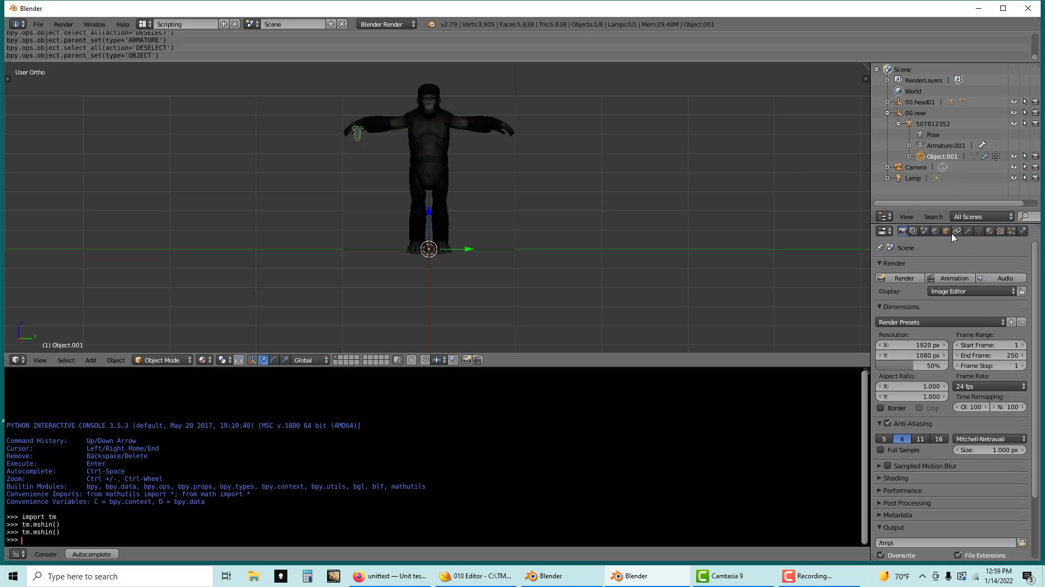Open the Modifiers wrench properties tab
Image resolution: width=1045 pixels, height=587 pixels.
968,231
